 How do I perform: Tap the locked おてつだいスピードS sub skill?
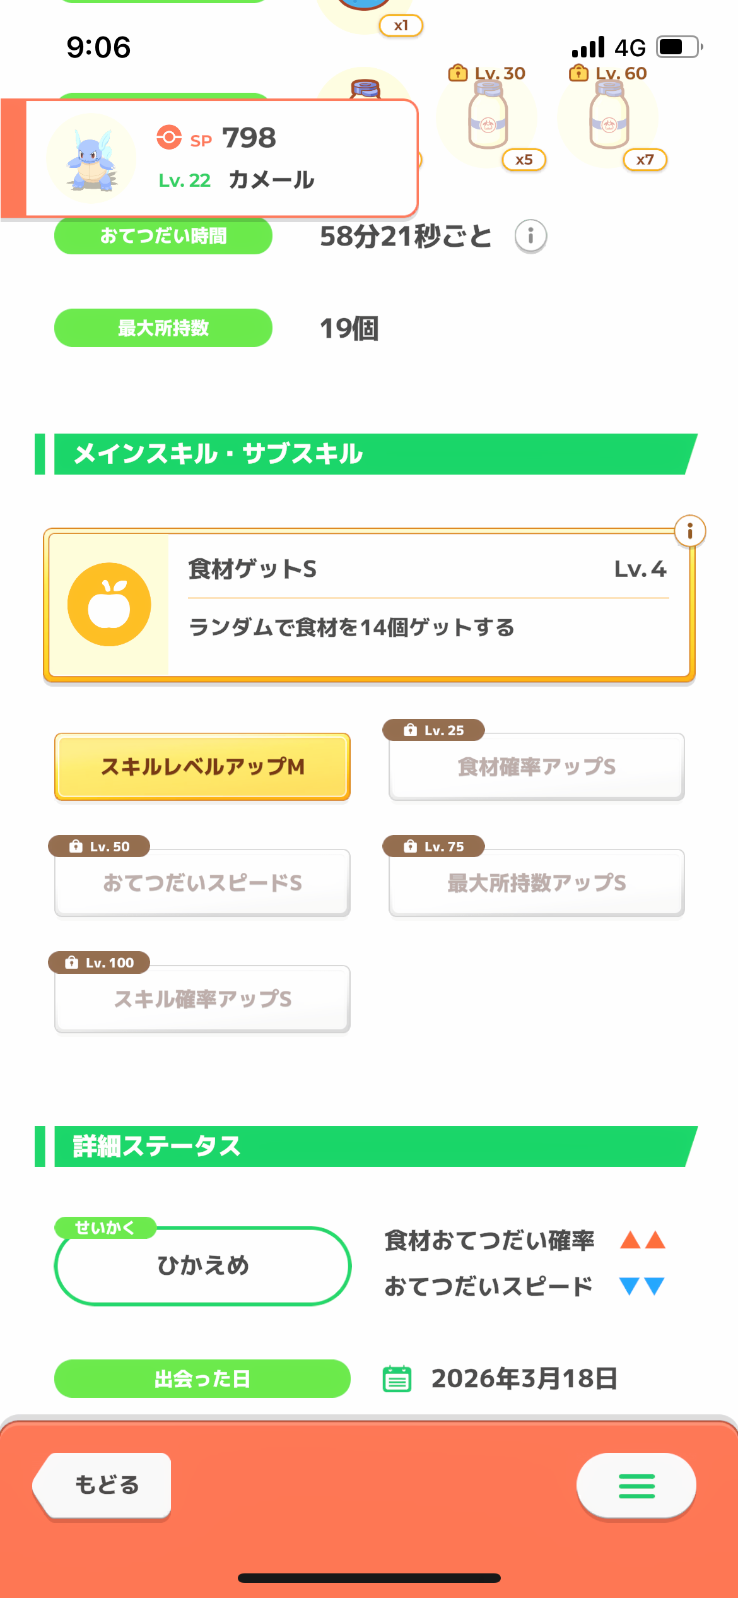tap(202, 883)
